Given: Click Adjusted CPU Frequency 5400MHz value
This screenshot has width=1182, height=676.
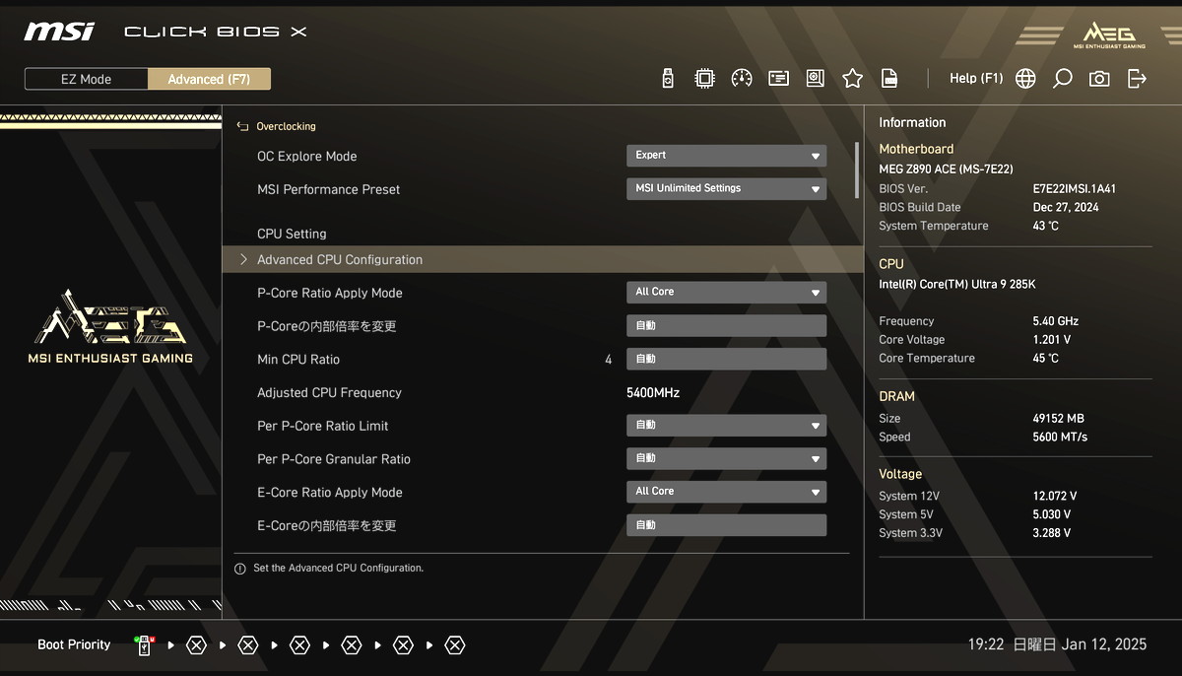Looking at the screenshot, I should tap(653, 392).
